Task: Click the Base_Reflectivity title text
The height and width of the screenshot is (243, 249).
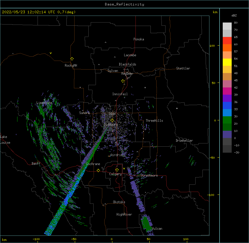Action: 125,4
